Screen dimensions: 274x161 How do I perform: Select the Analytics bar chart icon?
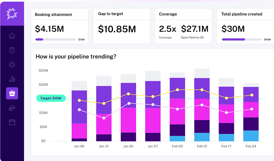(12, 79)
